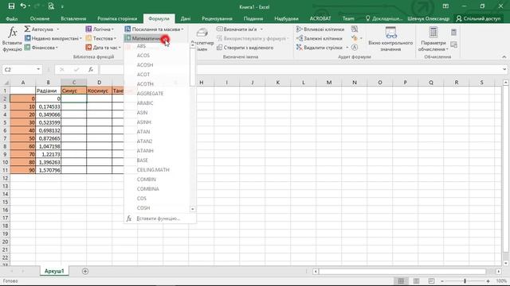Click the Calculate now icon

[x=453, y=32]
